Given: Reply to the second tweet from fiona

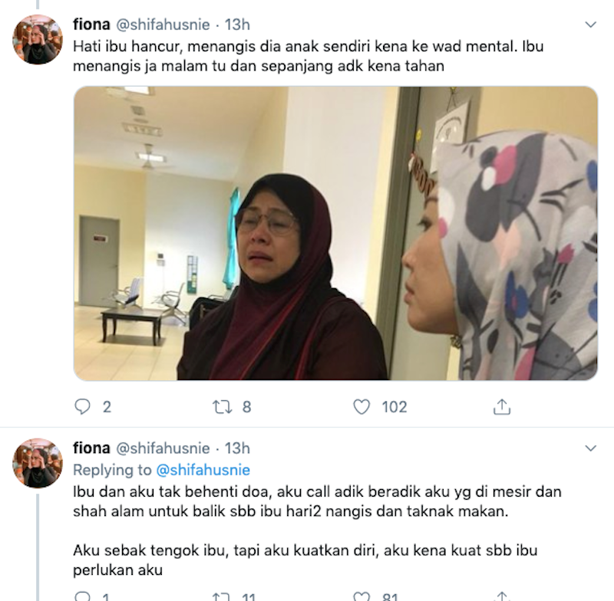Looking at the screenshot, I should (82, 596).
